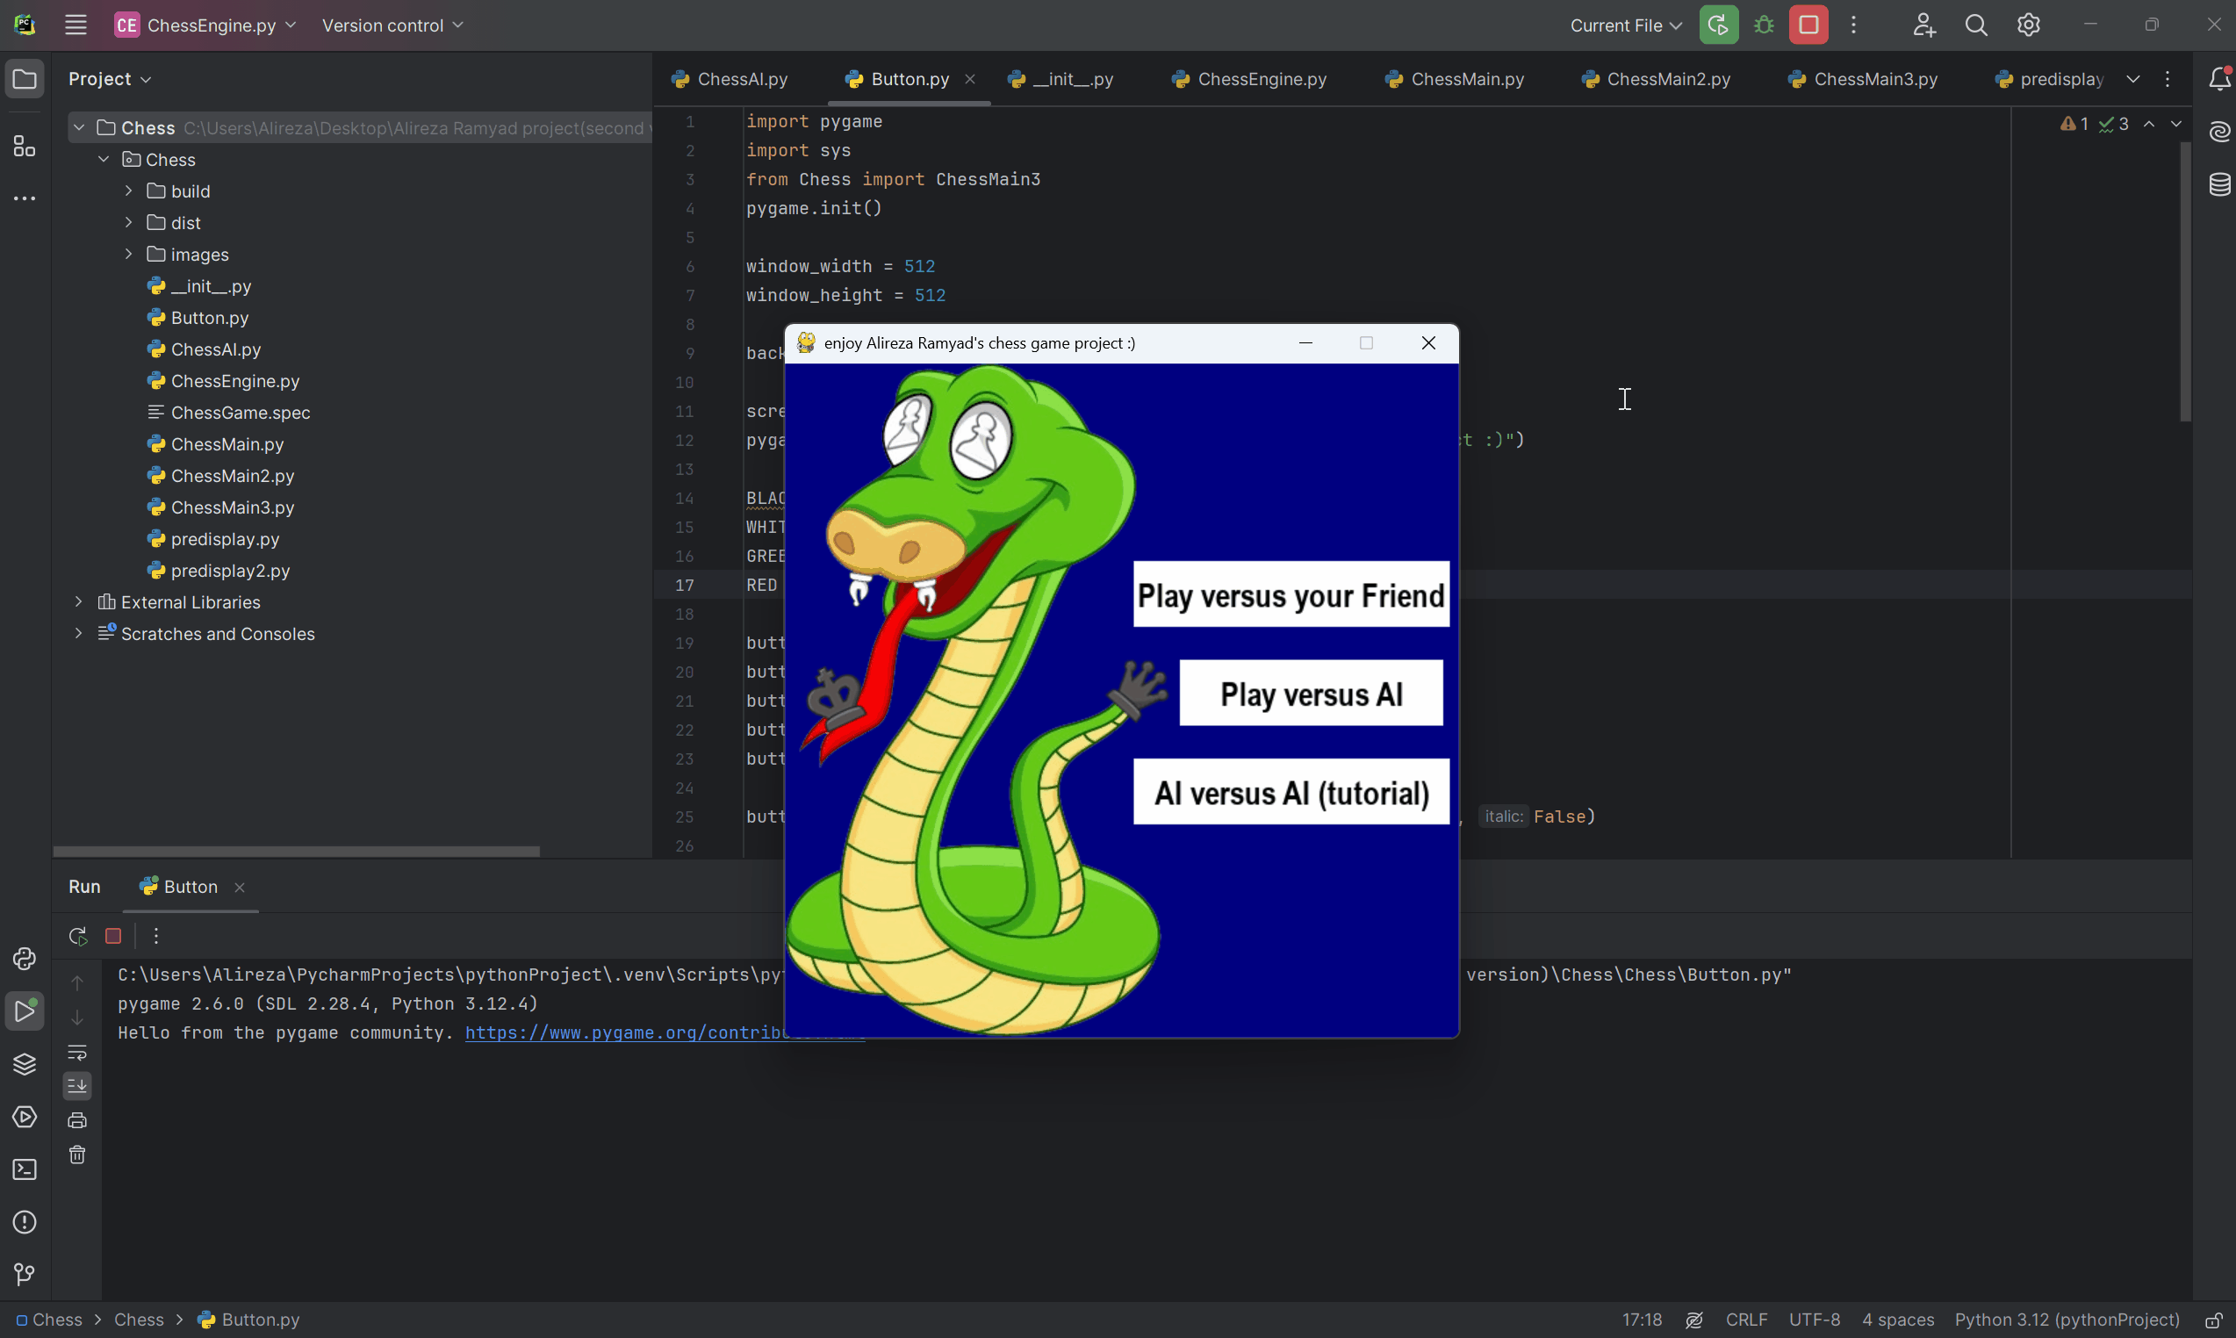Click UTF-8 encoding in status bar
The image size is (2236, 1338).
click(x=1814, y=1320)
